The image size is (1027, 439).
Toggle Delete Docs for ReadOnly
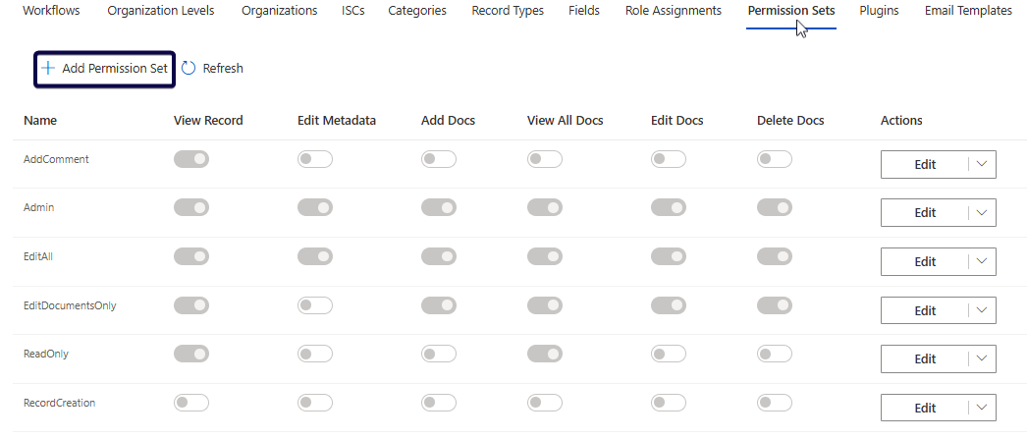[x=775, y=354]
